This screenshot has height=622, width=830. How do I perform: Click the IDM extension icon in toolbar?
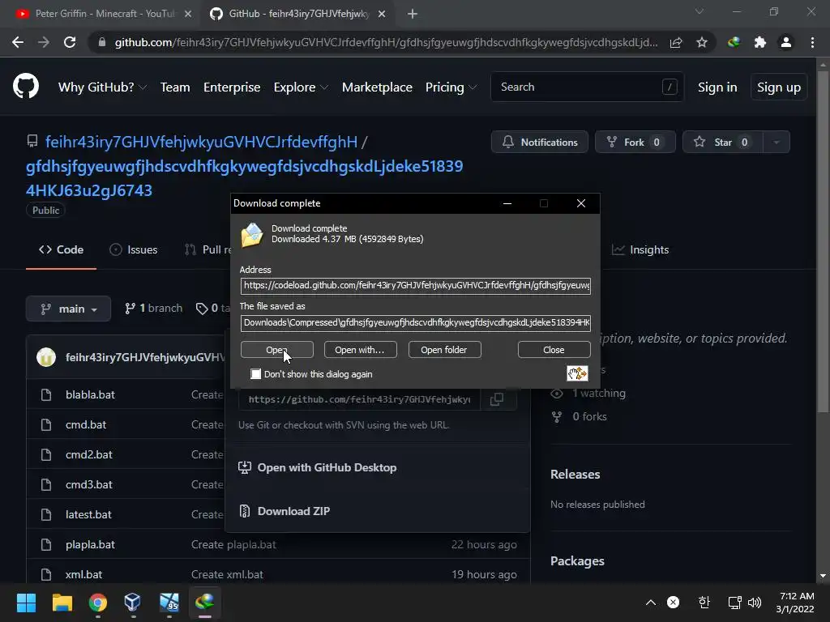(x=734, y=42)
